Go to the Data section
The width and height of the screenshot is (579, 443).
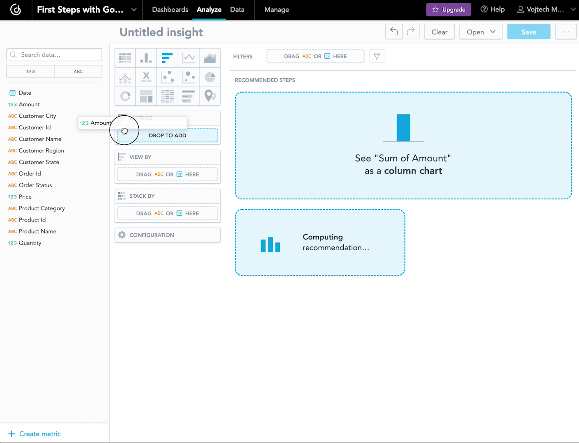(237, 9)
